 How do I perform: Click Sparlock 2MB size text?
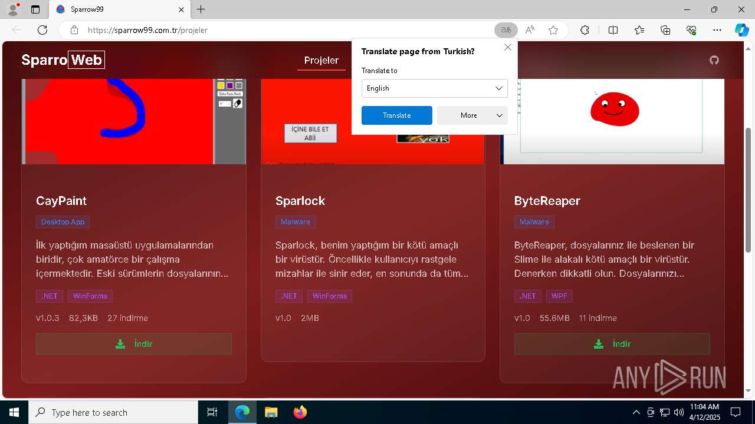tap(310, 318)
